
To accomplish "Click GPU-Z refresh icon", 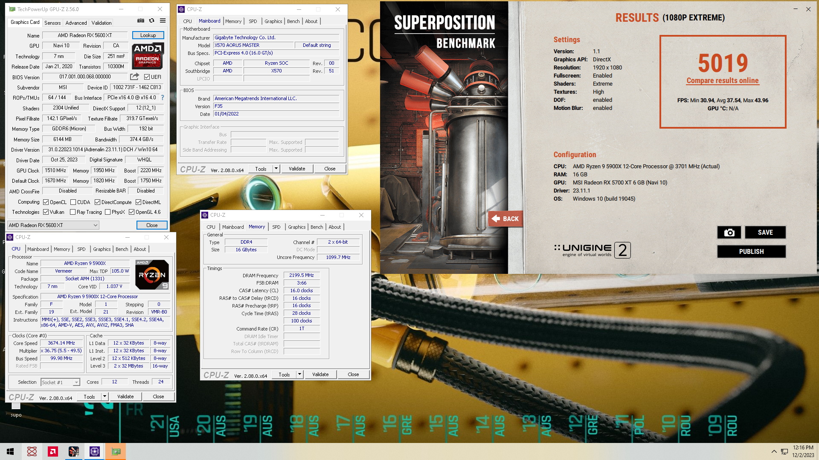I will 151,20.
